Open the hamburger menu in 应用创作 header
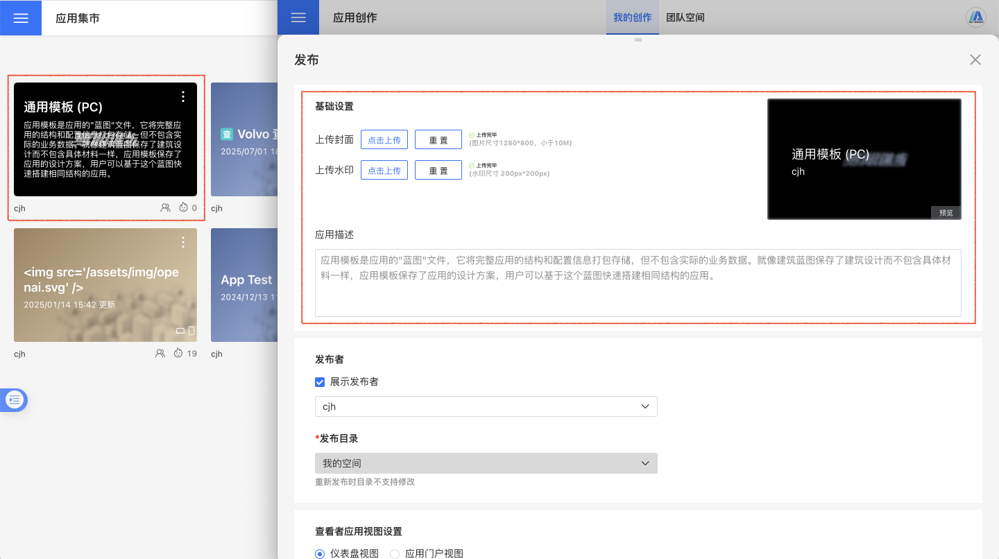This screenshot has width=999, height=559. tap(298, 18)
